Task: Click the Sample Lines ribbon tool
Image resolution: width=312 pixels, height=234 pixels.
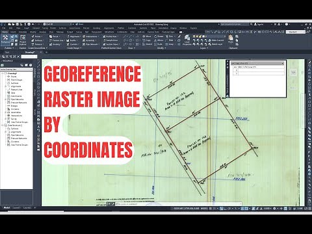Action: (110, 40)
